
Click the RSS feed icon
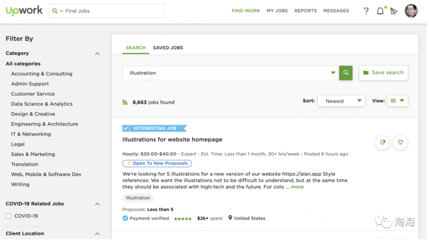click(x=125, y=102)
